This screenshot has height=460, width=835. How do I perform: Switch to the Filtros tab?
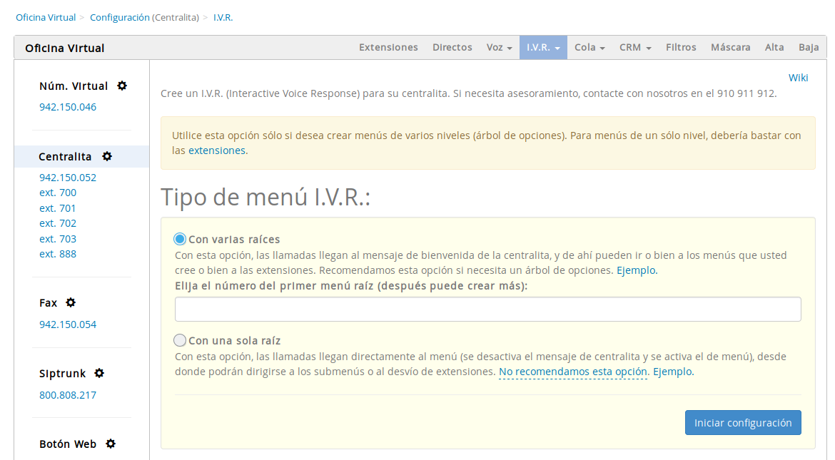[681, 47]
